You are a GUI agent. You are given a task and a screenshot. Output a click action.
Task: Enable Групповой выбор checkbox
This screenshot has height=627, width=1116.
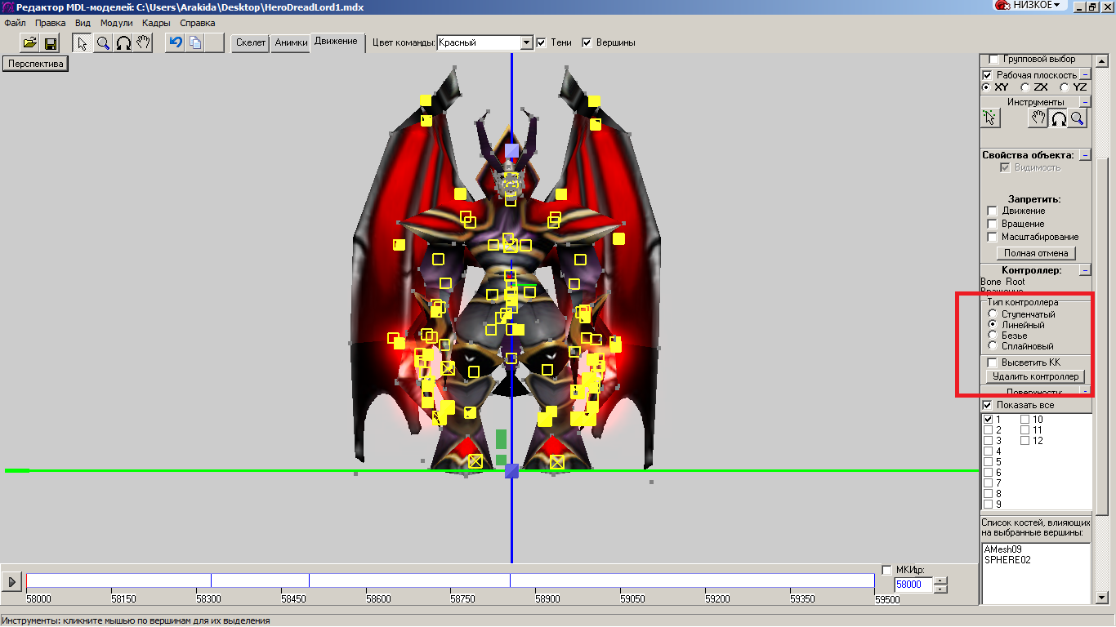click(x=993, y=60)
